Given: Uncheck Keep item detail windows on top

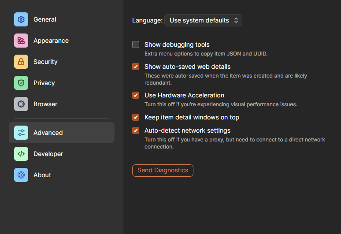Looking at the screenshot, I should (136, 117).
